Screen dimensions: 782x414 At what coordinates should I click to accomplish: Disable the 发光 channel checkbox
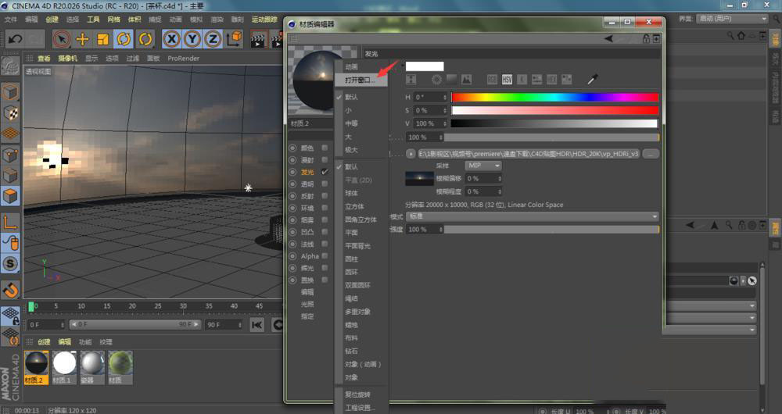pos(325,172)
